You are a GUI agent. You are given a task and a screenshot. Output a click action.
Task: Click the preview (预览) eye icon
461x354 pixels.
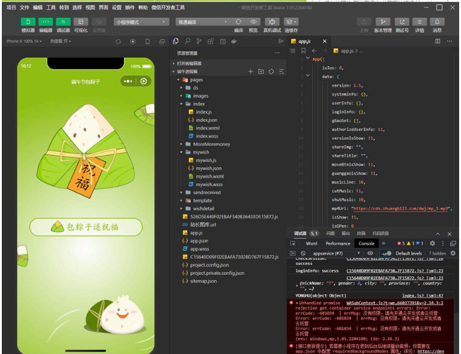click(x=254, y=22)
